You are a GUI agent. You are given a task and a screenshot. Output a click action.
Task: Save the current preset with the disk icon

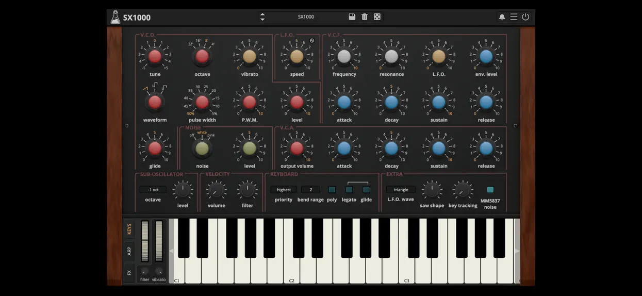352,17
